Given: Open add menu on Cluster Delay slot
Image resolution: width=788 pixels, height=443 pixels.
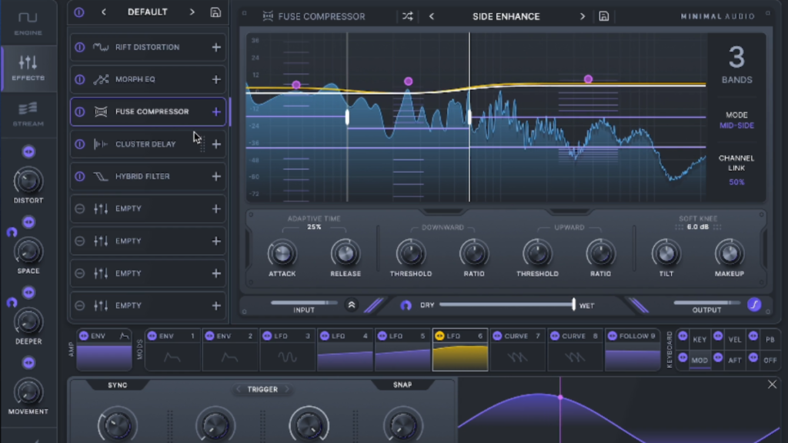Looking at the screenshot, I should [x=216, y=144].
